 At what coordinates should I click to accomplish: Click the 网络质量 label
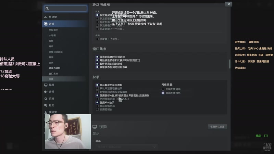pos(167,85)
